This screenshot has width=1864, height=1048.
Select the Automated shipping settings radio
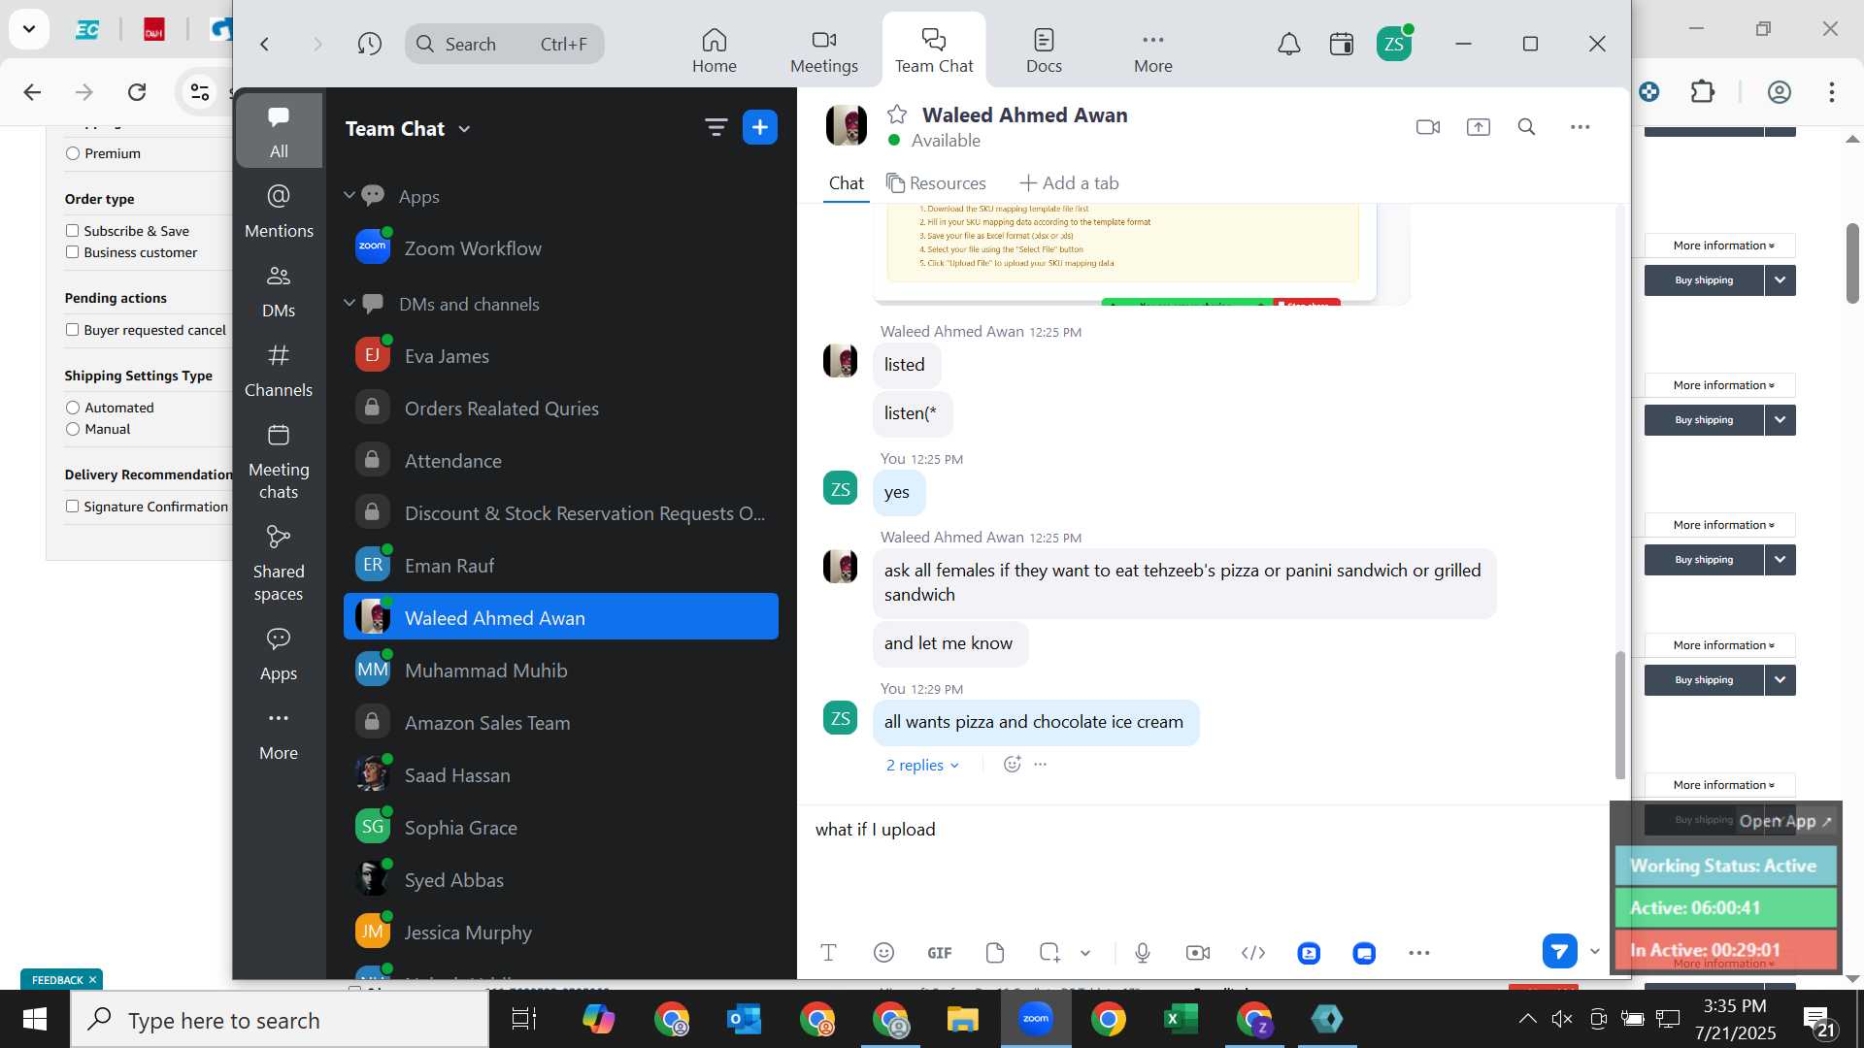[x=73, y=408]
